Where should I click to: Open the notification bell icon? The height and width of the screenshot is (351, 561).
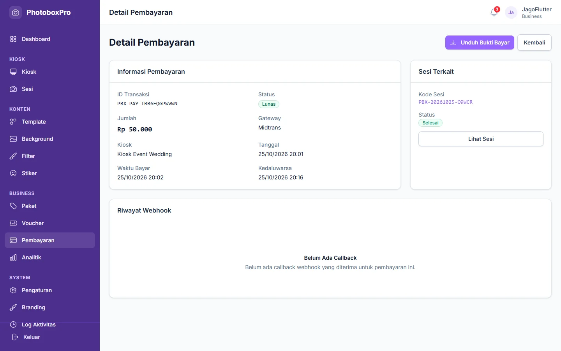point(494,12)
